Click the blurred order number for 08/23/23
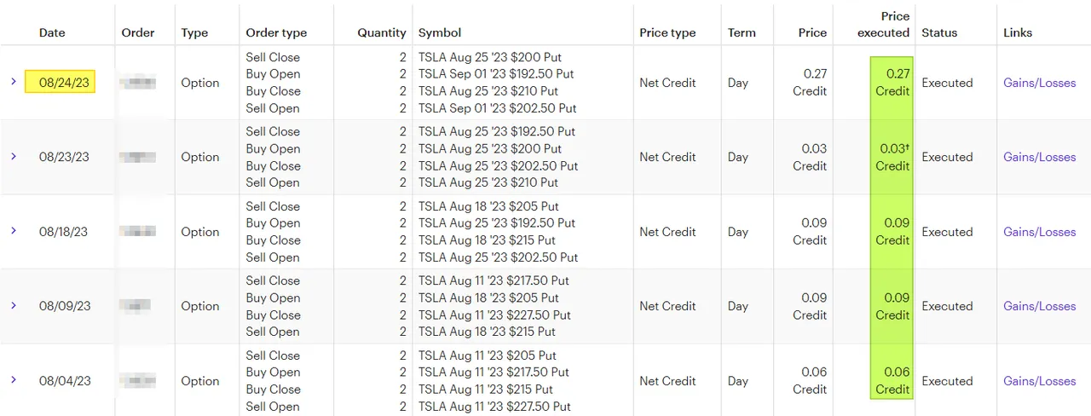The image size is (1091, 416). (137, 157)
